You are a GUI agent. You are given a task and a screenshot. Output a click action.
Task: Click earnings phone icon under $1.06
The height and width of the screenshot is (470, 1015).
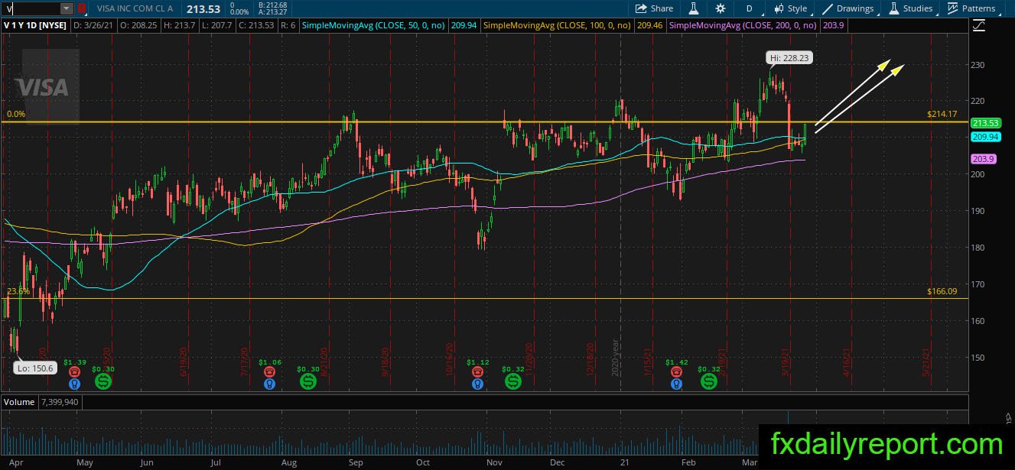(x=269, y=371)
